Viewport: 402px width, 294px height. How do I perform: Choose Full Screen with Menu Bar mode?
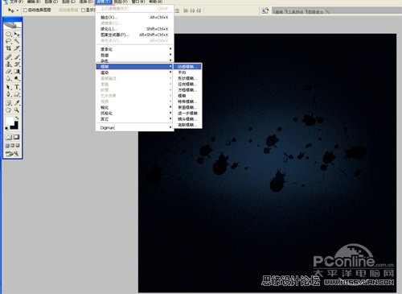12,146
